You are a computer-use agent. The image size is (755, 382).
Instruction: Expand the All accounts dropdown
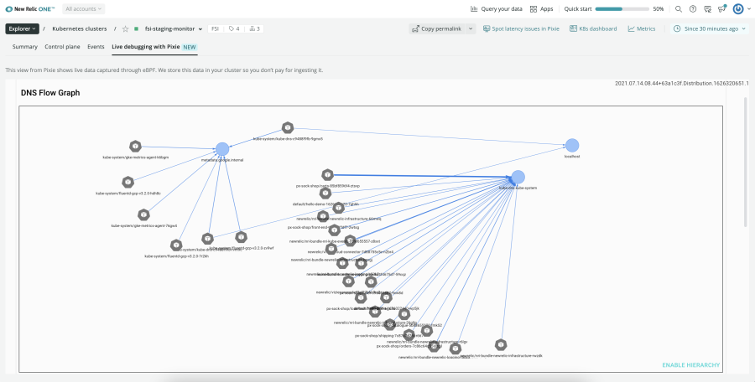tap(83, 8)
